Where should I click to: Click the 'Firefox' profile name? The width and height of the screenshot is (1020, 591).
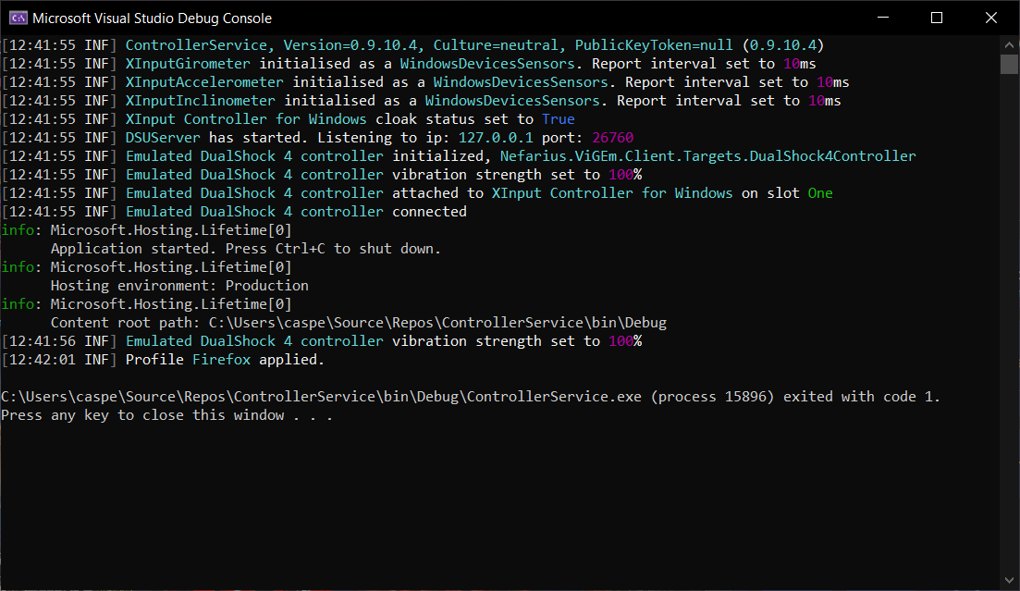[221, 360]
